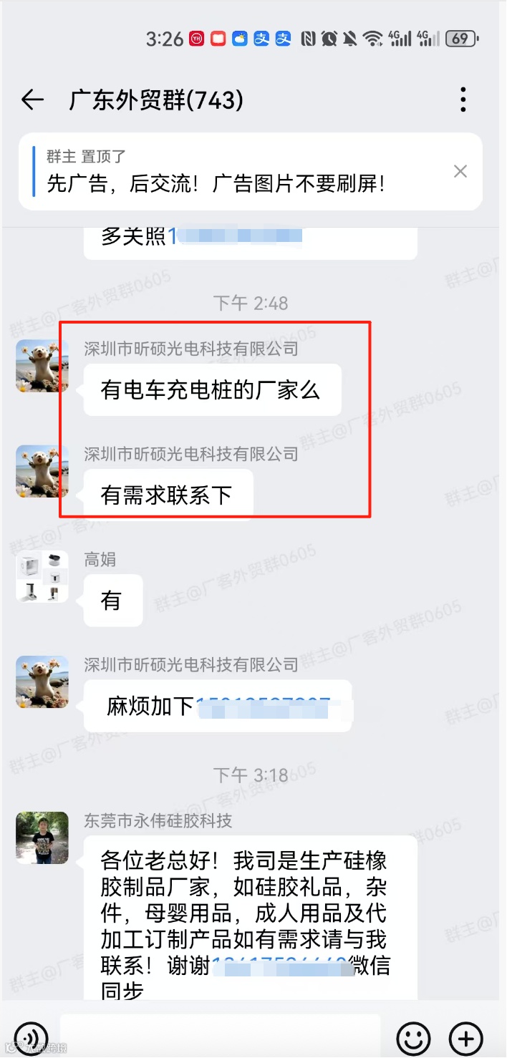
Task: Tap the battery indicator in status bar
Action: coord(462,39)
